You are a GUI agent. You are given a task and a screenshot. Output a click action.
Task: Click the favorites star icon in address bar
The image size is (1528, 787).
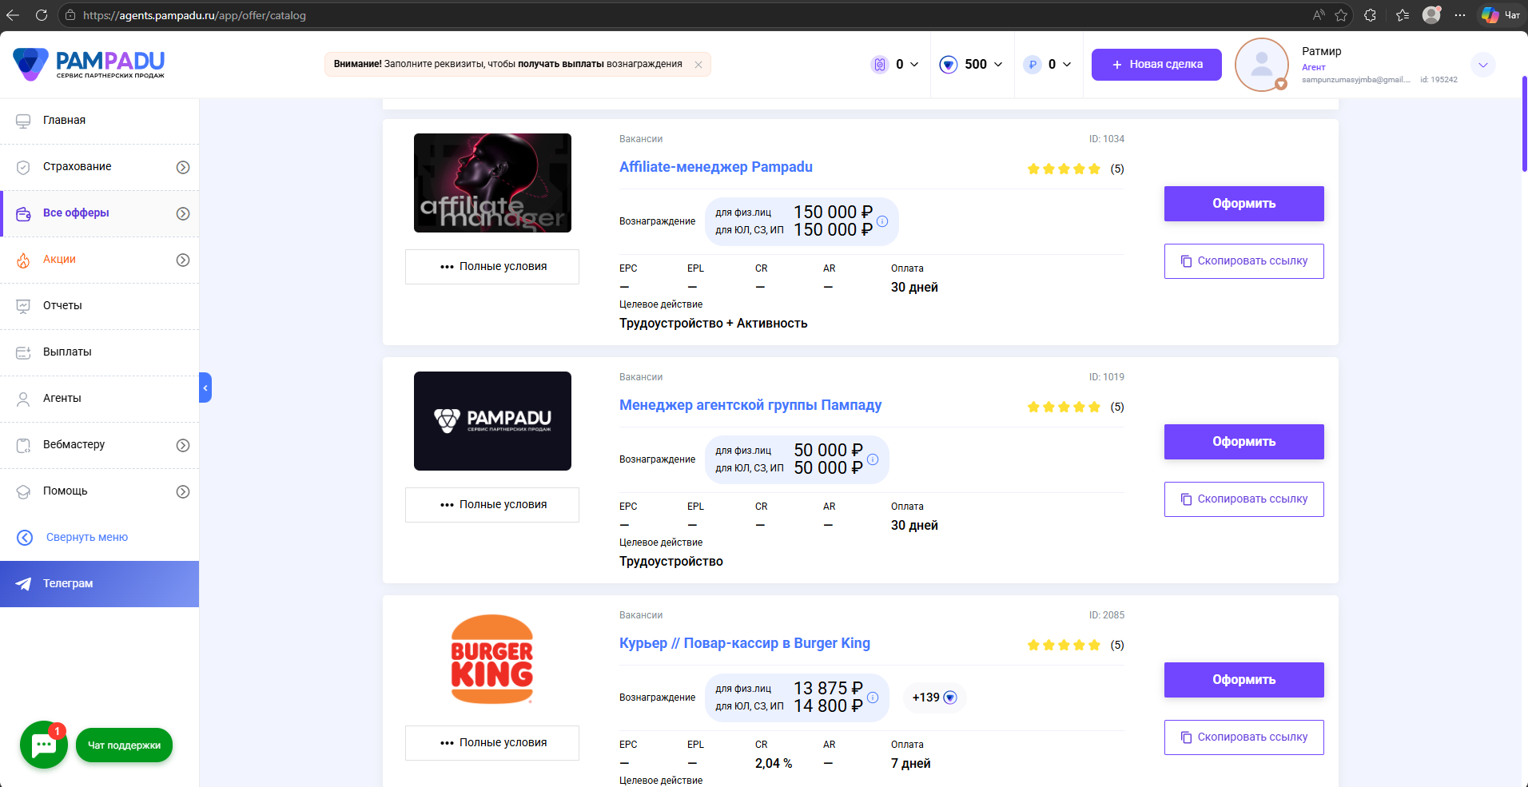pos(1341,15)
